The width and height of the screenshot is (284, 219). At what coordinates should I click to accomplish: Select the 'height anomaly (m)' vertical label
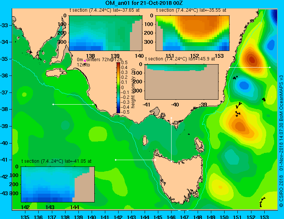pyautogui.click(x=133, y=88)
